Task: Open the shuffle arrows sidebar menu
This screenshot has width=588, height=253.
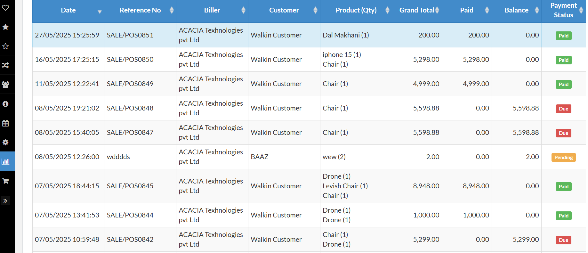Action: 5,65
